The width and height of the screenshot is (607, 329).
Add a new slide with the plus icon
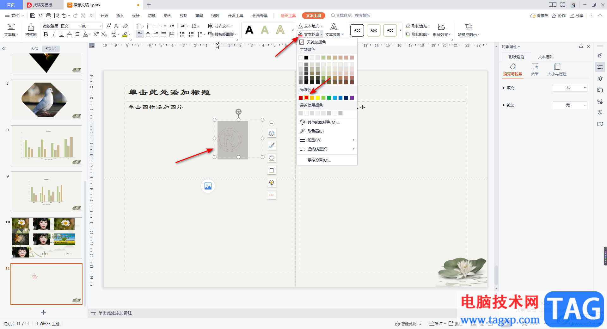44,312
